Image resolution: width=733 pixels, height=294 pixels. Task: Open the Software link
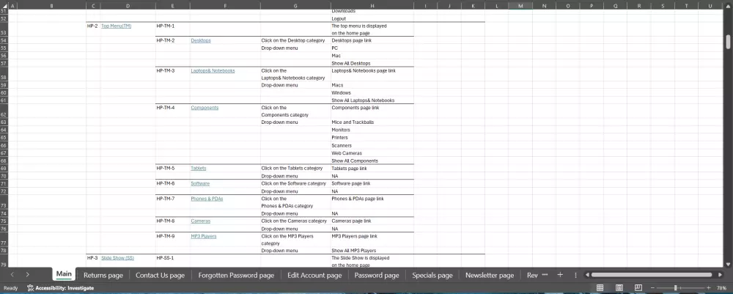point(200,184)
